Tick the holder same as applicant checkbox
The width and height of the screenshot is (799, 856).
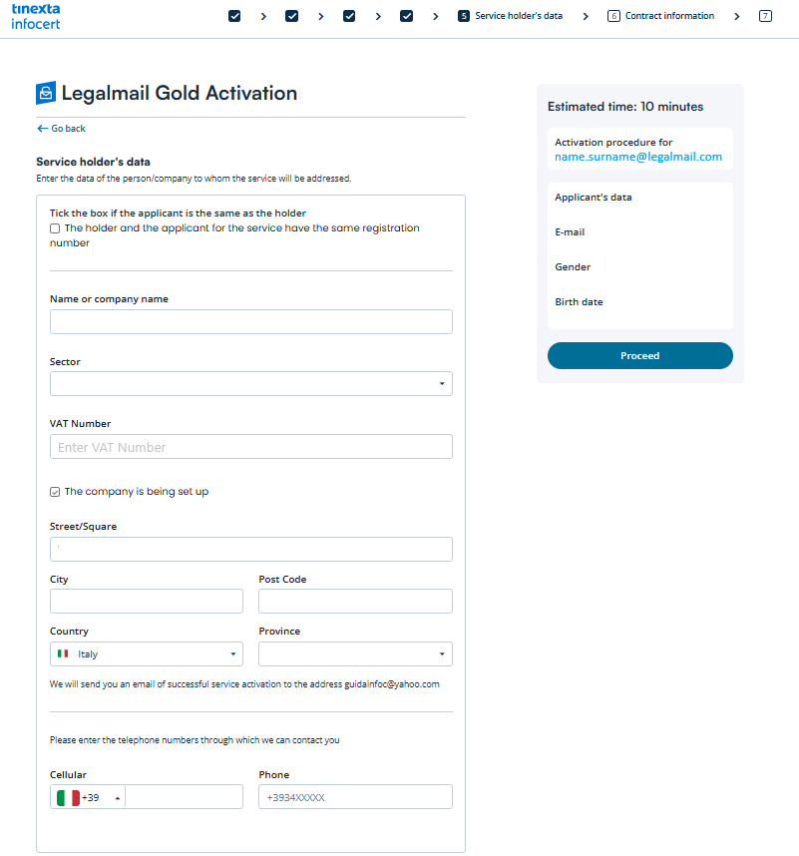point(55,228)
